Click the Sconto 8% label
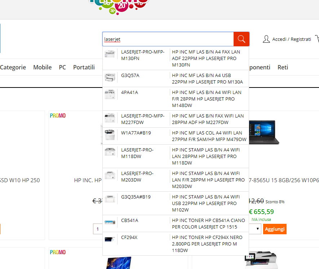The height and width of the screenshot is (269, 319). [275, 202]
